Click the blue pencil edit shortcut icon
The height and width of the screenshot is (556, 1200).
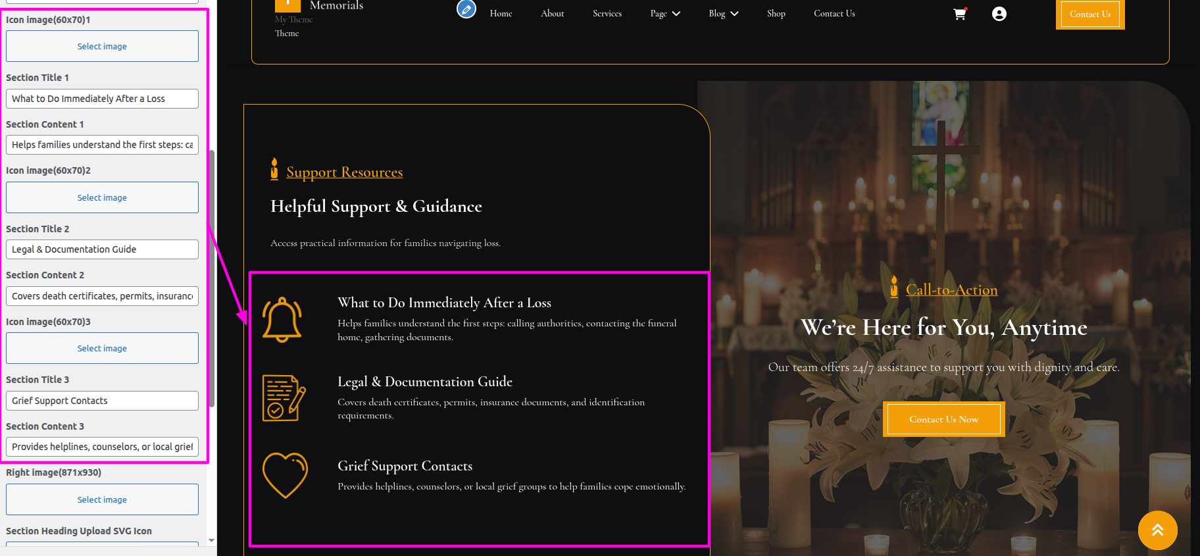tap(466, 9)
